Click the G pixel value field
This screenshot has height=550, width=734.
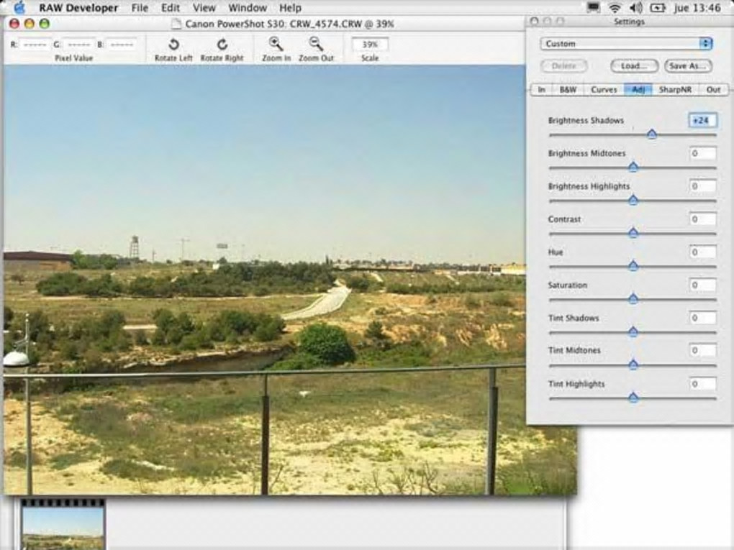(78, 45)
